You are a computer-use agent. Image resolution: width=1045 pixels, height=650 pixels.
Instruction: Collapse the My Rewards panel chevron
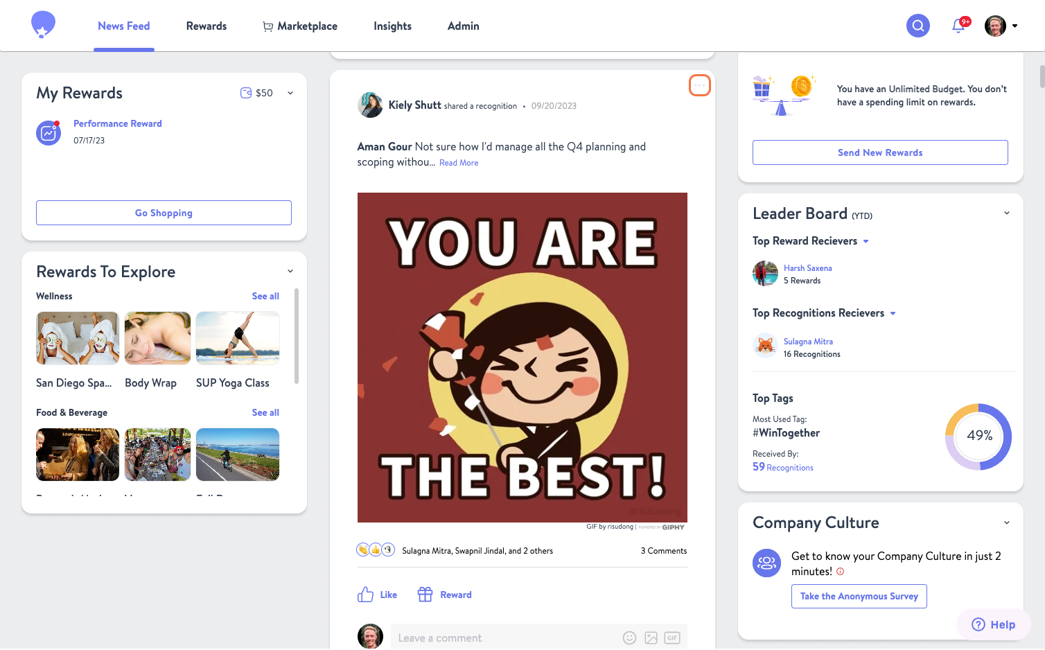click(290, 93)
